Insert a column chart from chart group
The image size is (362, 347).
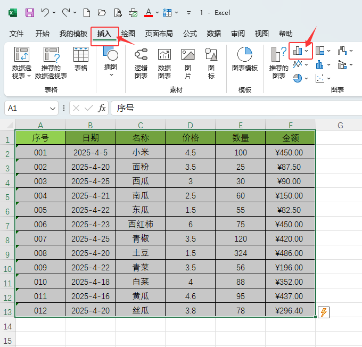pos(298,51)
